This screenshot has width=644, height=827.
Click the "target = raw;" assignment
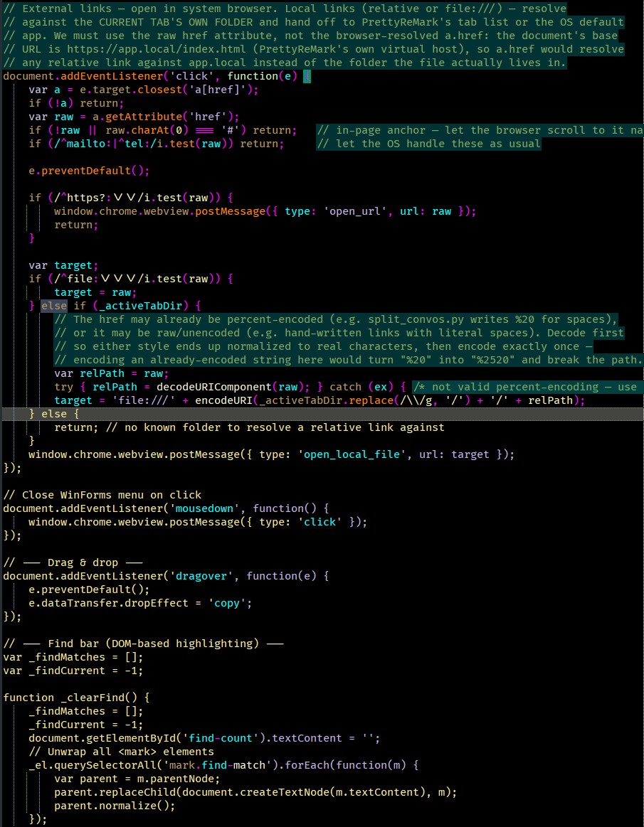coord(95,293)
